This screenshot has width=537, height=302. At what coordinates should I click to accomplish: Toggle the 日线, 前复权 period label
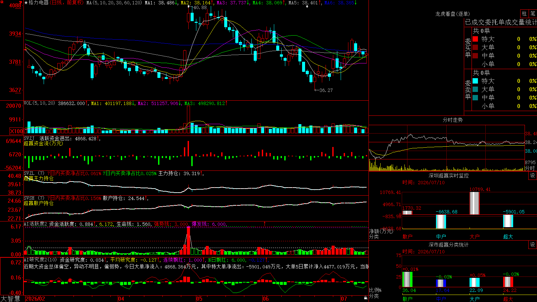click(67, 3)
